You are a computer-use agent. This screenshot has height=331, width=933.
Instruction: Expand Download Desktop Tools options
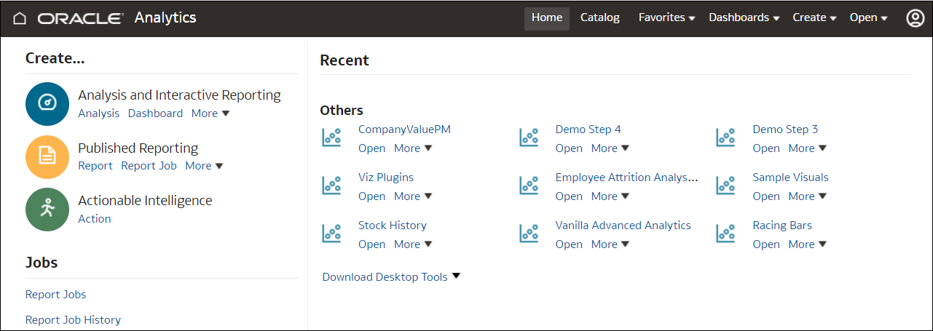pyautogui.click(x=391, y=277)
